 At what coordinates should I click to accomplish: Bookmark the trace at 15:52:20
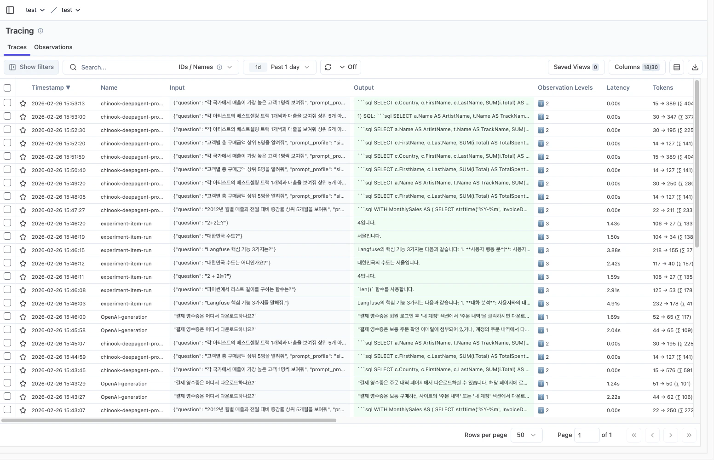(23, 144)
